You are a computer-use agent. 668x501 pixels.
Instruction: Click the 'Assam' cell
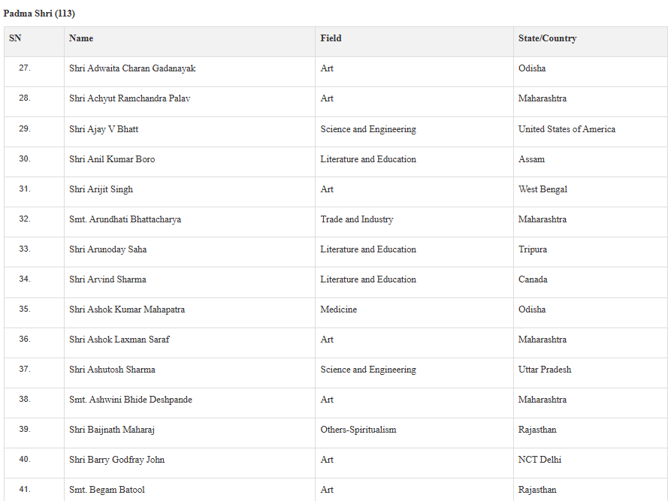531,159
